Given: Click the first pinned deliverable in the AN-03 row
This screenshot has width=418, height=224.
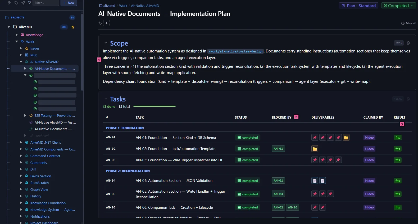Looking at the screenshot, I should click(315, 160).
